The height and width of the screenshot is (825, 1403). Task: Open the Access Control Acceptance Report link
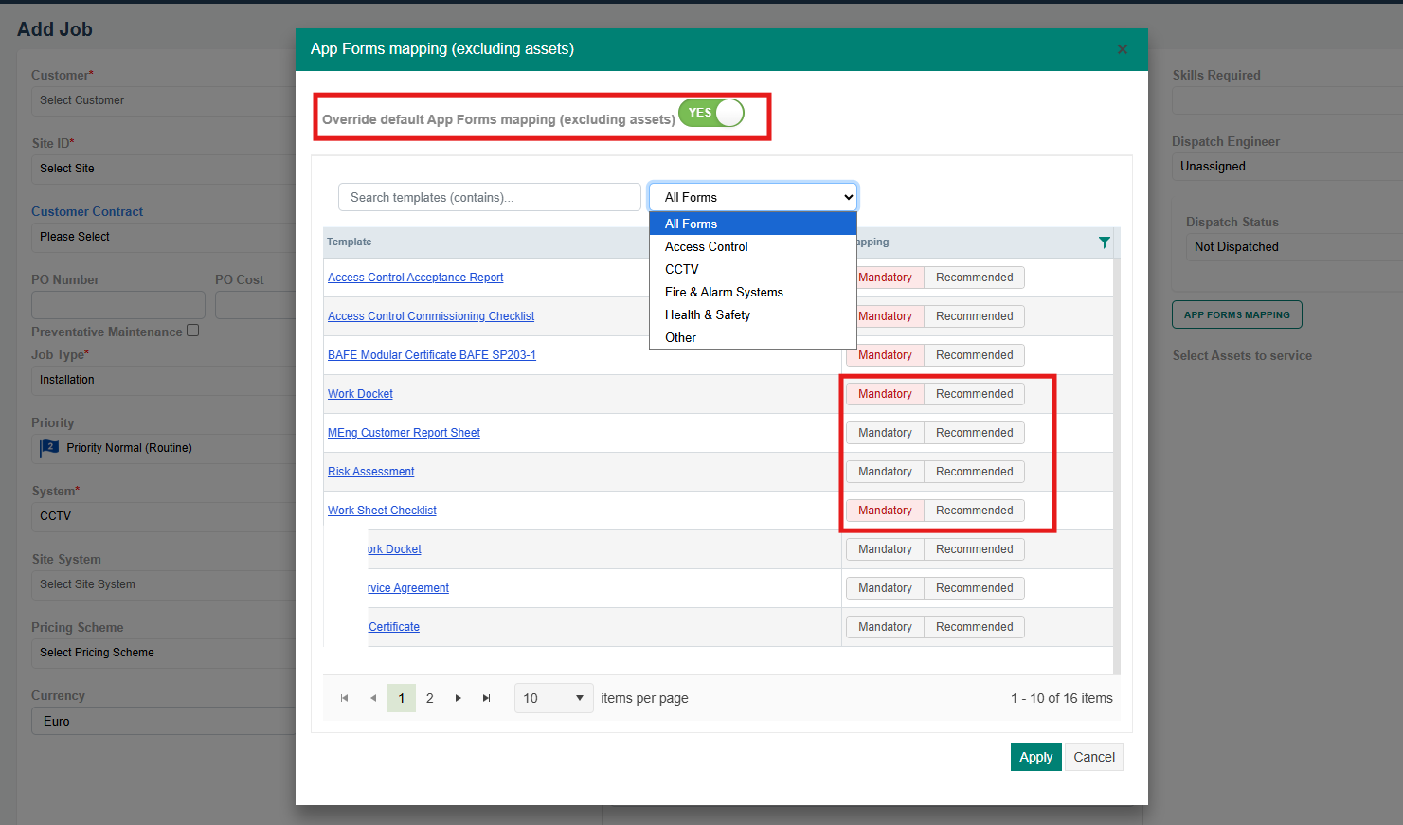(415, 278)
